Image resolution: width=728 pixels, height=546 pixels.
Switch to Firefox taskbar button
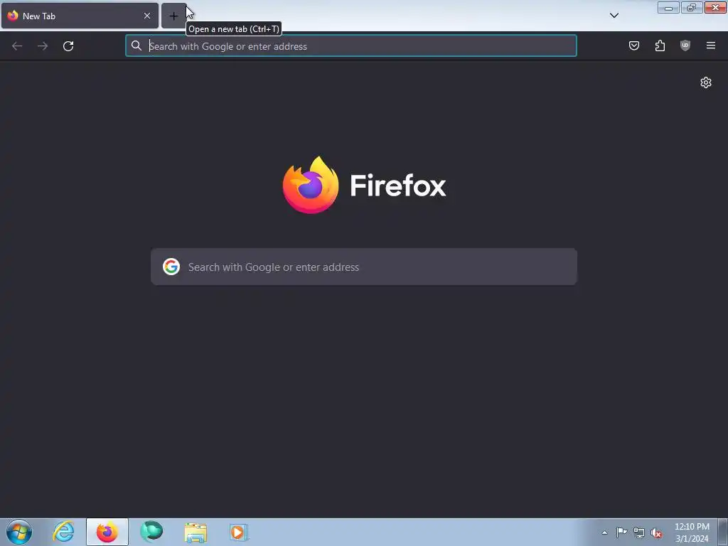click(x=107, y=532)
